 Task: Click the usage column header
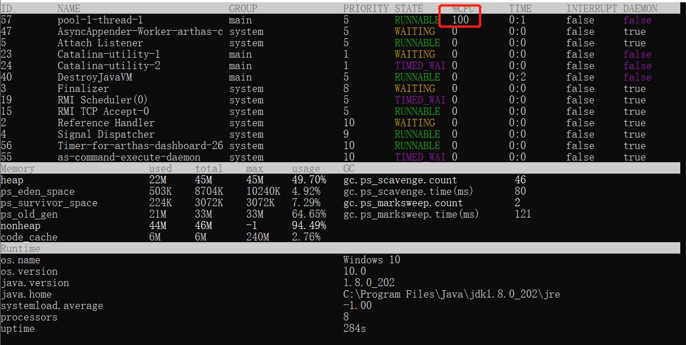[306, 169]
